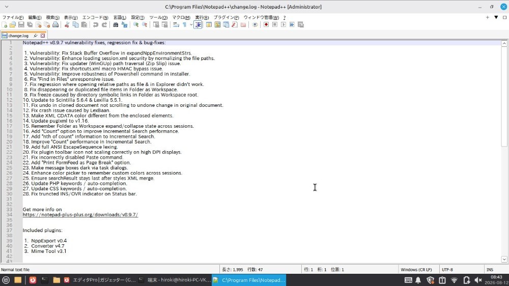The width and height of the screenshot is (509, 286).
Task: Open the system start menu icon
Action: coord(6,280)
